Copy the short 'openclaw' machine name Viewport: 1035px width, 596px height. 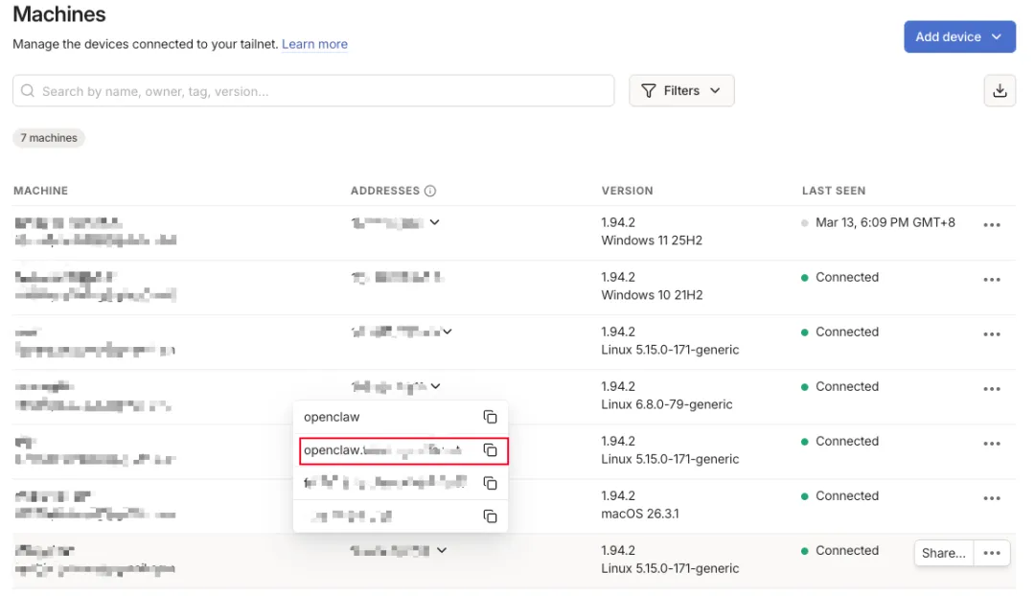490,417
